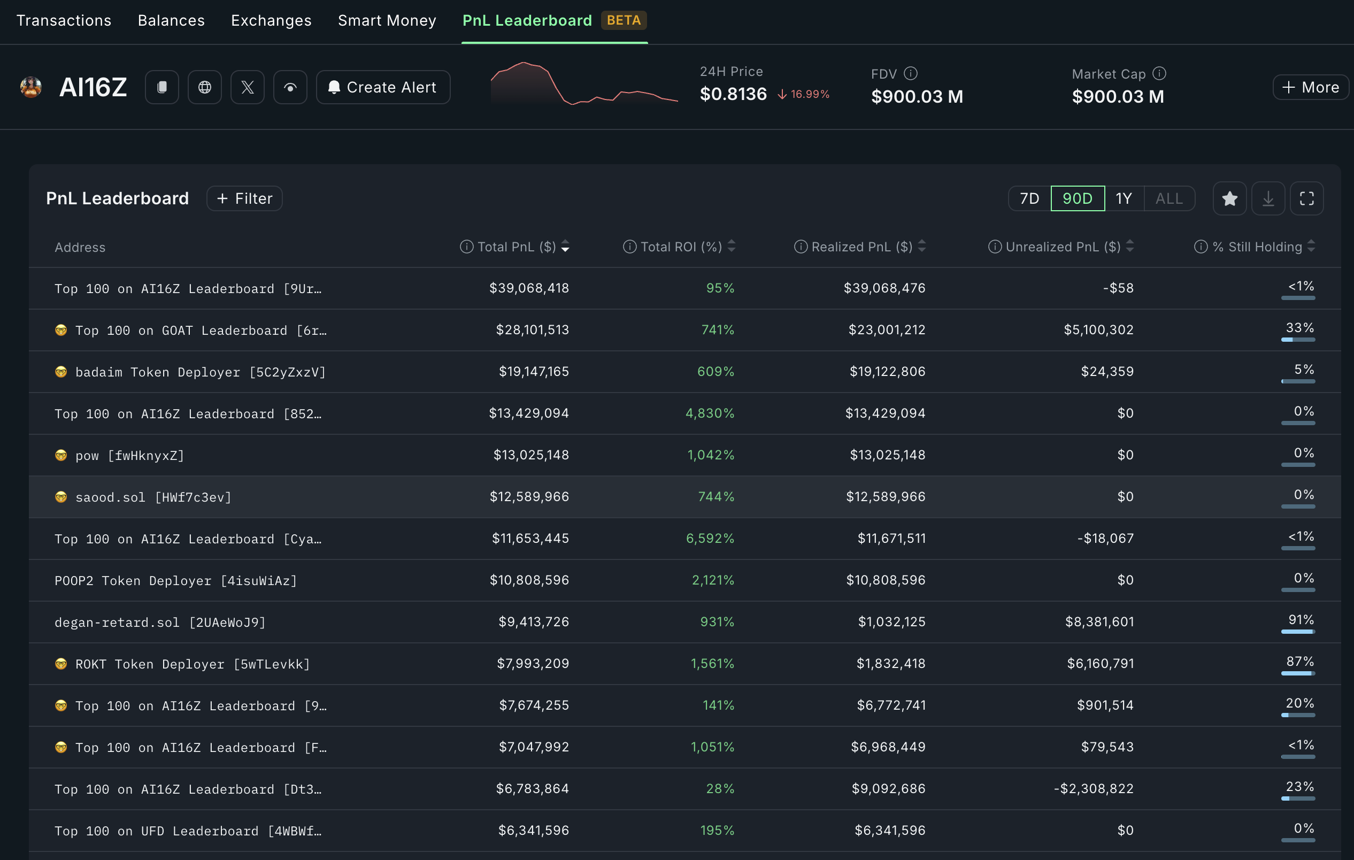The image size is (1354, 860).
Task: Switch to the Balances tab
Action: click(171, 21)
